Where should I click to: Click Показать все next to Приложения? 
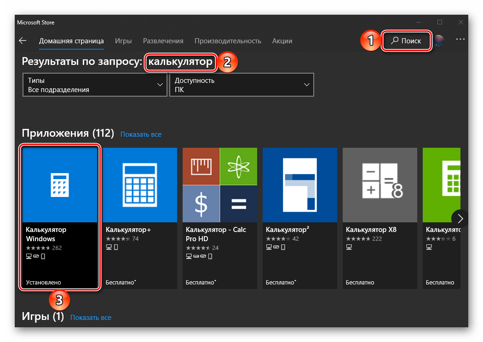pos(141,134)
